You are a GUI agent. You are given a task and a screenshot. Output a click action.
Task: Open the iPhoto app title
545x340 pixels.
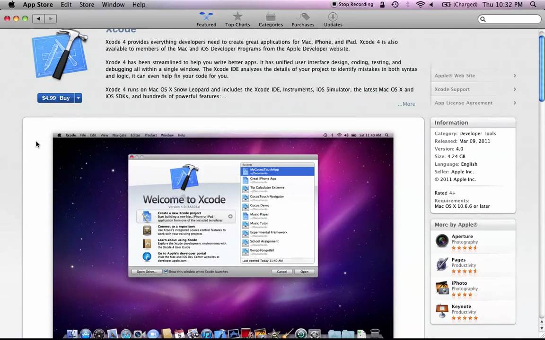point(459,283)
